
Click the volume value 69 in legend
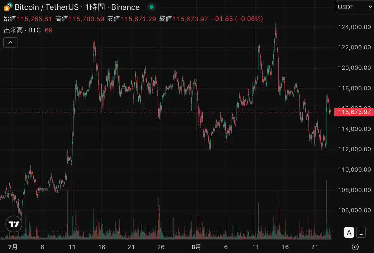click(x=49, y=30)
